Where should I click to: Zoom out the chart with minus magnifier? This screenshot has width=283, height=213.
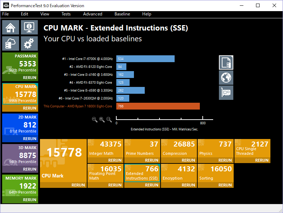coord(95,120)
